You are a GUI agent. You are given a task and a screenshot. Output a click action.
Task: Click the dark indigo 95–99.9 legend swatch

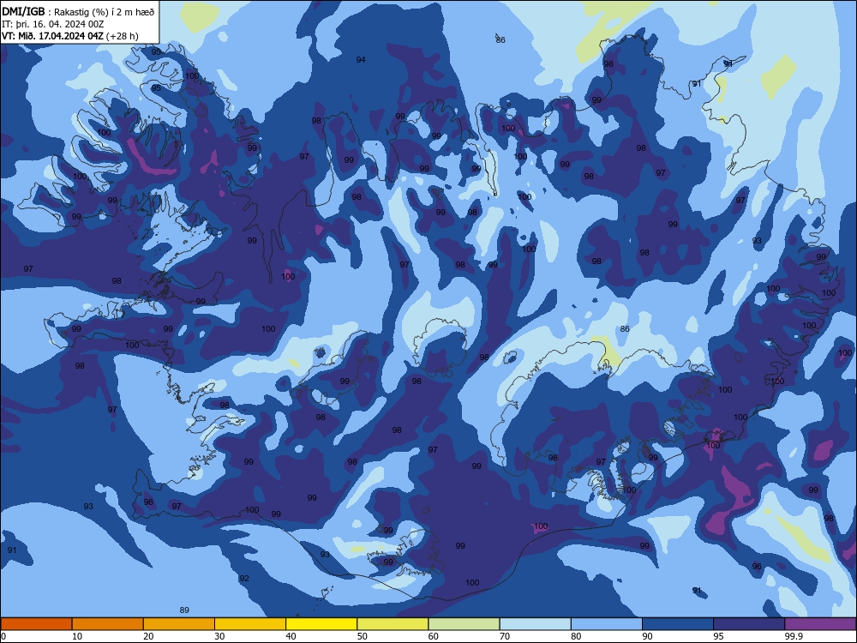pos(749,624)
